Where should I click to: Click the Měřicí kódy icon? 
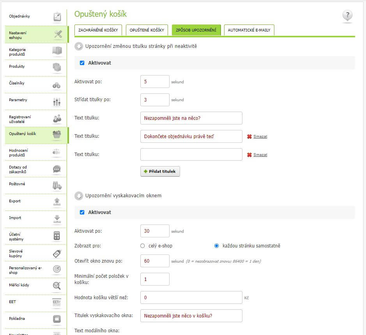coord(57,286)
